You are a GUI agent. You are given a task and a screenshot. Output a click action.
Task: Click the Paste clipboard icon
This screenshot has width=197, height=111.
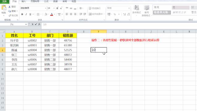4,8
